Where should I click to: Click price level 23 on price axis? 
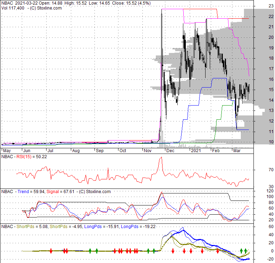point(271,6)
